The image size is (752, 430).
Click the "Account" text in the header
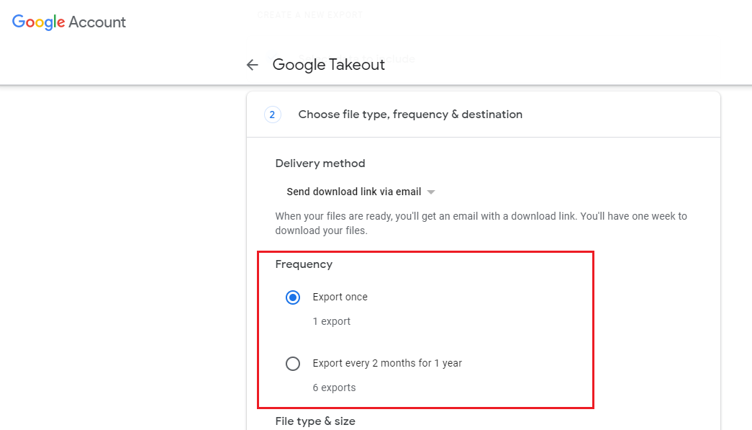click(x=97, y=22)
